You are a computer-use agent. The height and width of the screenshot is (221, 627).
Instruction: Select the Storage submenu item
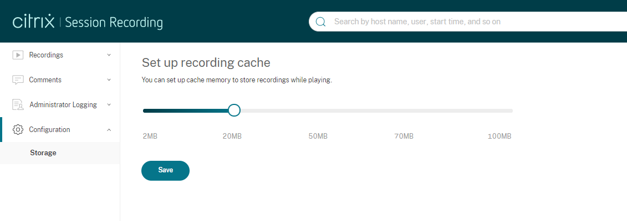coord(43,152)
